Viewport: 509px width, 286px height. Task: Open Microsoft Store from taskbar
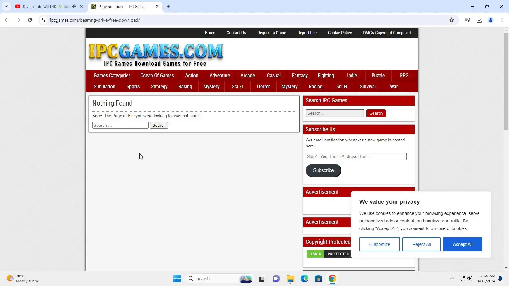(x=318, y=279)
